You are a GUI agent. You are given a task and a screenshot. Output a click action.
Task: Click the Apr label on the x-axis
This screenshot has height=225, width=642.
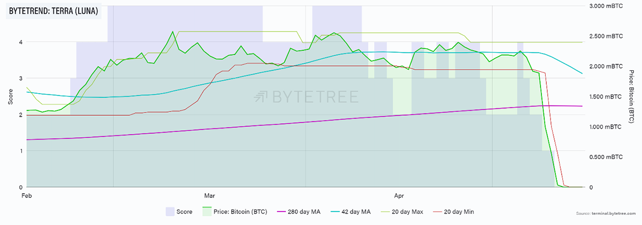[398, 196]
